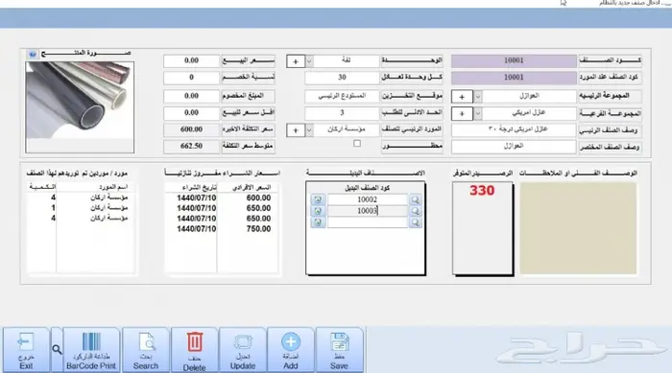Click plus button next to main group العوازل
672x373 pixels.
tap(462, 97)
